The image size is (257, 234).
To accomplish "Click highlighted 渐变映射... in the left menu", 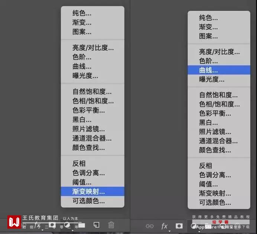I will click(92, 191).
